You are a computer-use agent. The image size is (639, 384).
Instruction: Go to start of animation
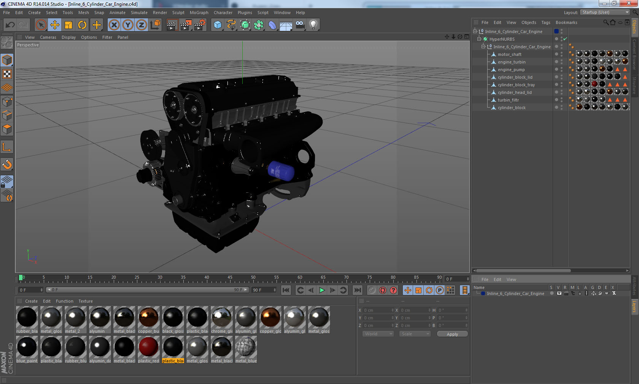coord(286,290)
